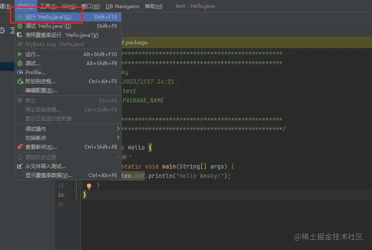
Task: Select 附加到进程... menu entry
Action: click(68, 81)
